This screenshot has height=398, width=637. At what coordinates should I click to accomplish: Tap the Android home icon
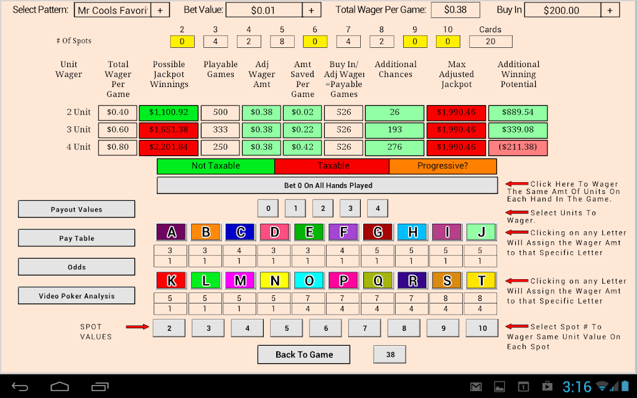pyautogui.click(x=59, y=387)
